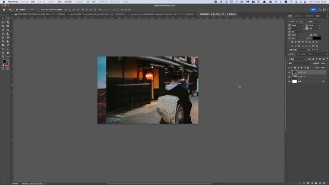Select the Eraser tool
This screenshot has width=329, height=185.
[x=8, y=38]
